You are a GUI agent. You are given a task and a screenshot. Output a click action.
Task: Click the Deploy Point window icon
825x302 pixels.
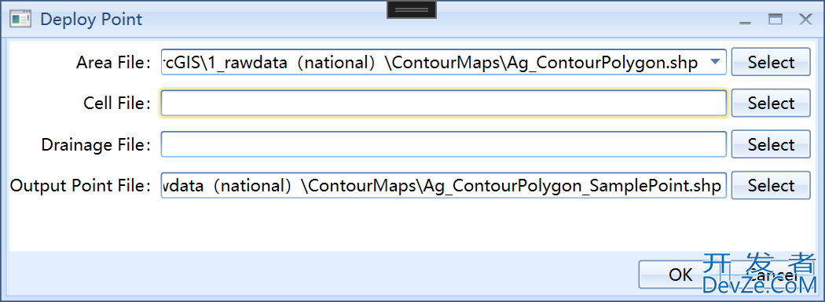tap(20, 20)
